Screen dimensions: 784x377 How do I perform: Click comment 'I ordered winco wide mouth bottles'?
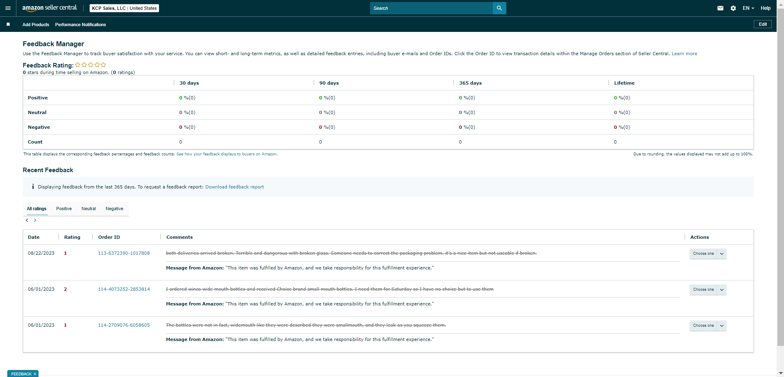[330, 289]
